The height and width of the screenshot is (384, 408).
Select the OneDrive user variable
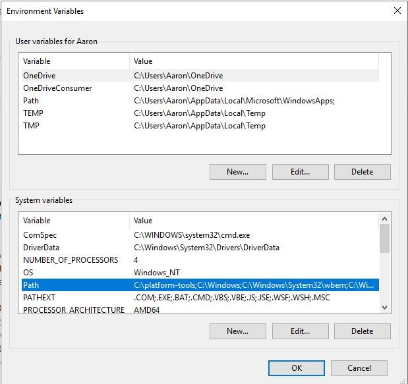[200, 76]
